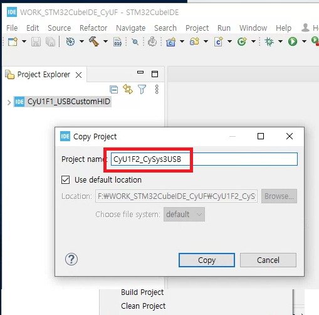Image resolution: width=319 pixels, height=315 pixels.
Task: Open the Debug dropdown arrow
Action: (281, 41)
